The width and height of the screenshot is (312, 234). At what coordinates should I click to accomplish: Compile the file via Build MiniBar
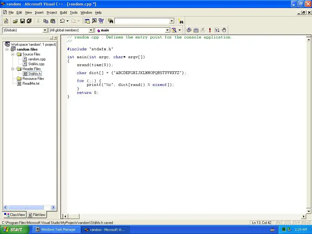(x=189, y=30)
